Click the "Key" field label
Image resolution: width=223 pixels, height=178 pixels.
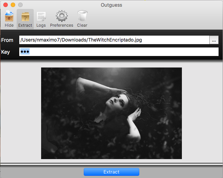pos(6,52)
